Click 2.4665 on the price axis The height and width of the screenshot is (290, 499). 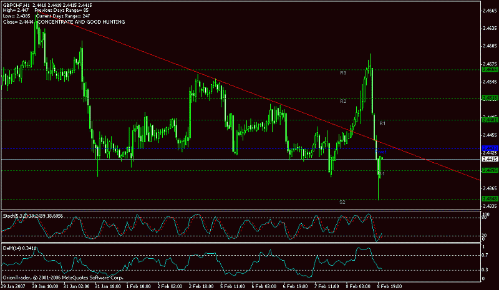tap(490, 11)
